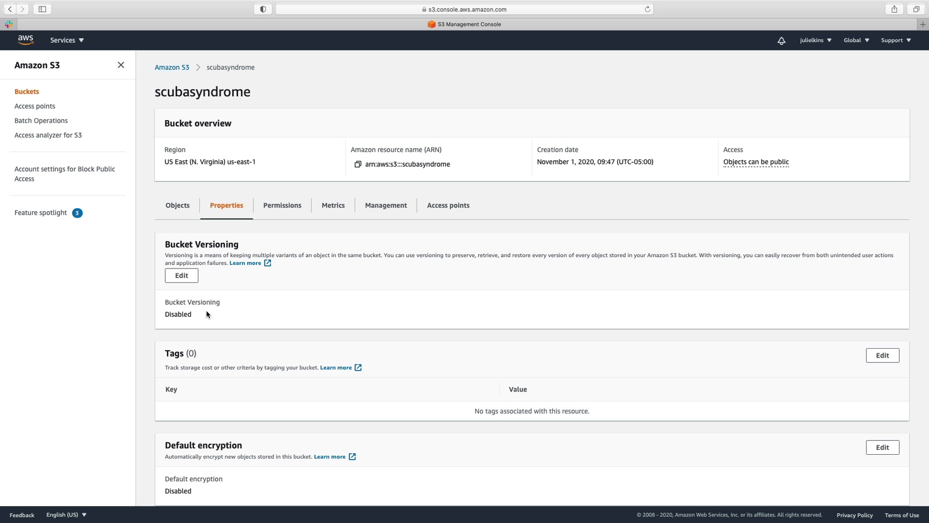Click the Value column header in Tags

point(518,390)
